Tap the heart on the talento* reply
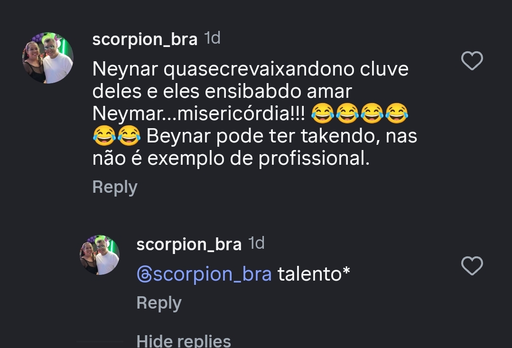 click(472, 266)
